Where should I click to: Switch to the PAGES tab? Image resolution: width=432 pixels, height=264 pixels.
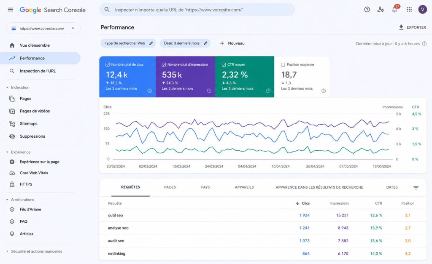pos(170,187)
